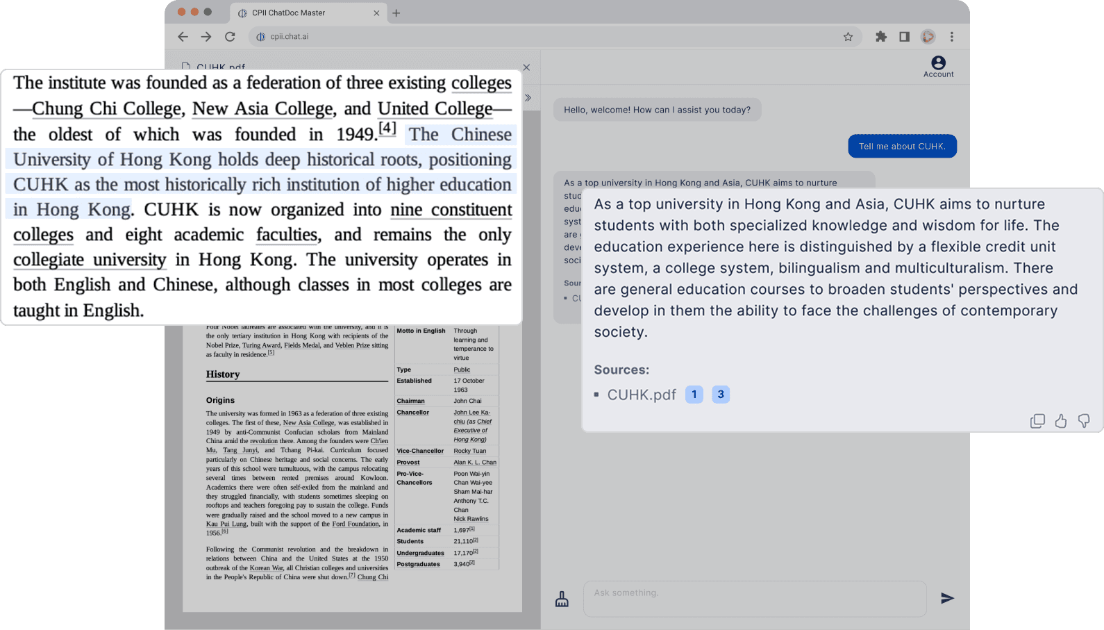Open the 'colleges' link in zoomed text
This screenshot has height=630, width=1104.
tap(481, 83)
